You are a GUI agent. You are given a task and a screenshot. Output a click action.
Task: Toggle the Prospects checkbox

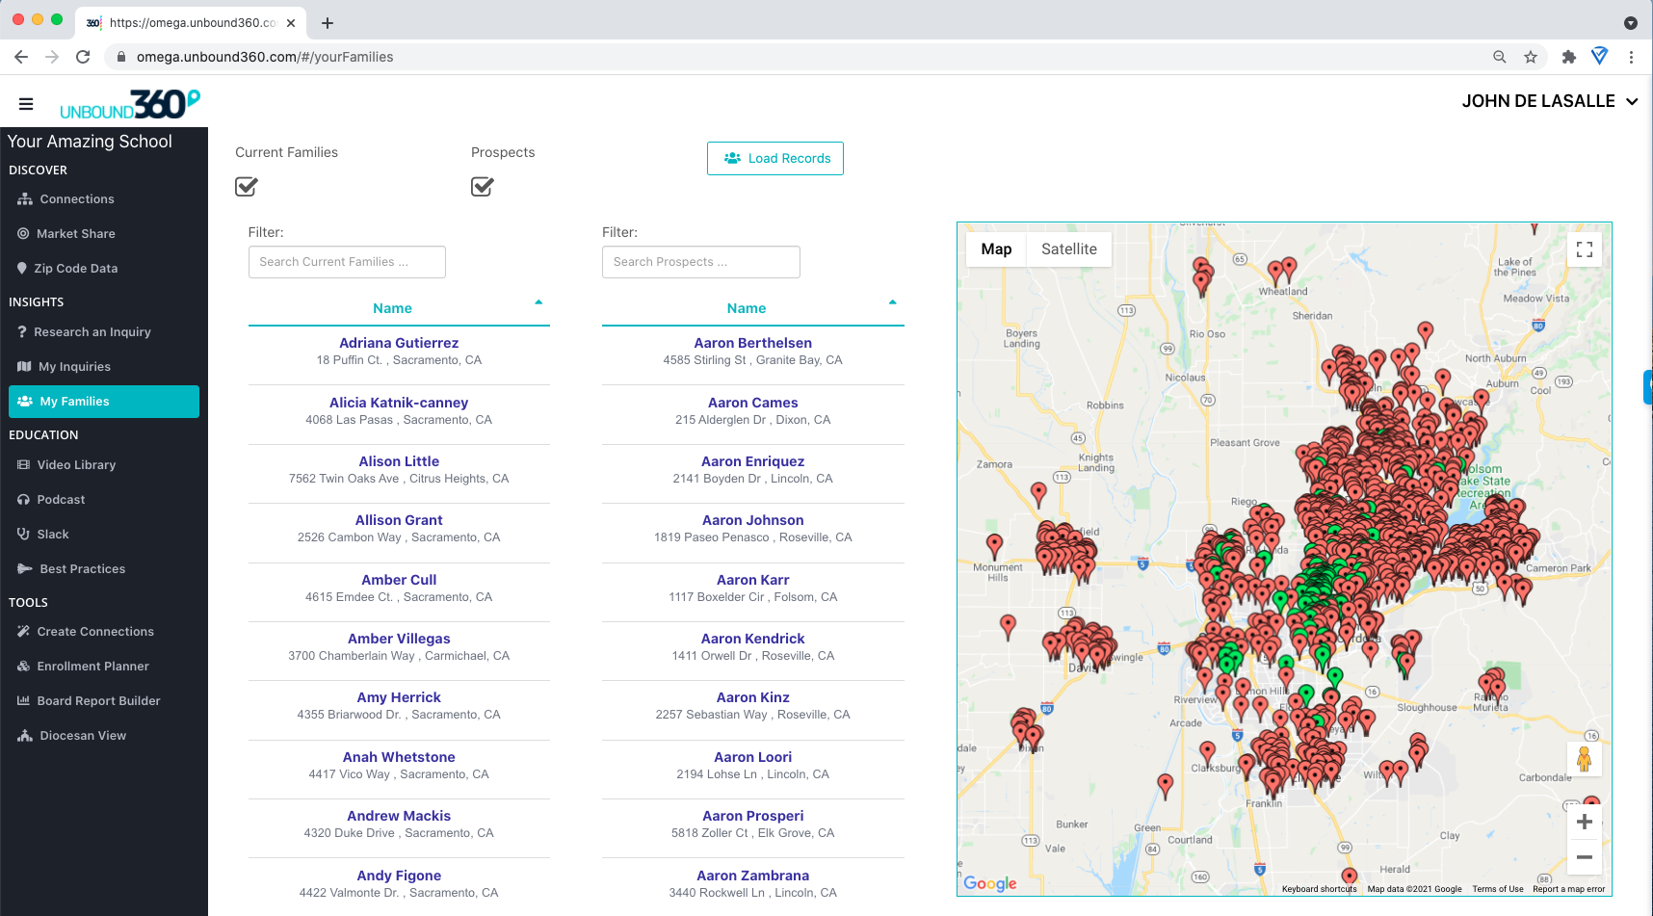click(483, 187)
